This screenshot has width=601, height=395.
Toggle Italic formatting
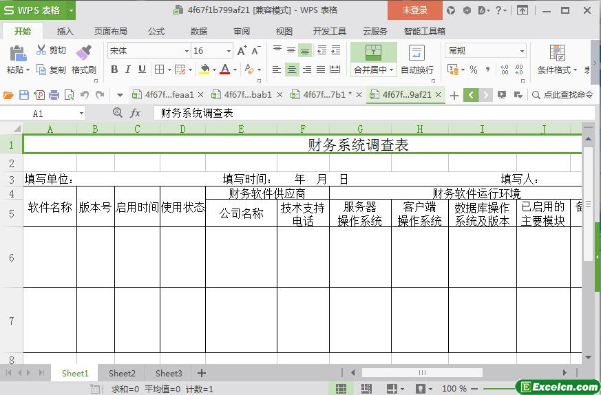[x=128, y=70]
